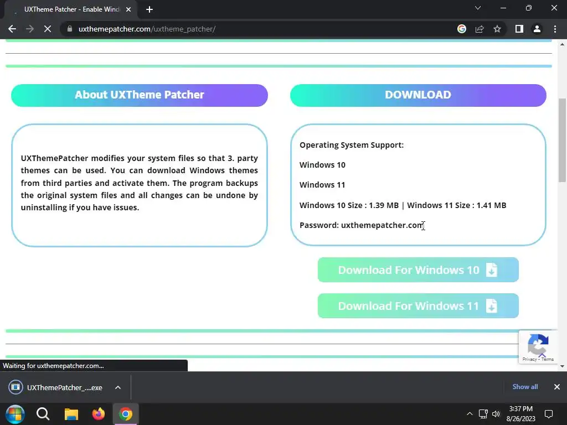Image resolution: width=567 pixels, height=425 pixels.
Task: Click the page vertical scrollbar thumb
Action: pos(562,140)
